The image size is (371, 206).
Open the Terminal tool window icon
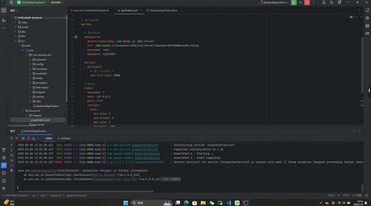(x=4, y=173)
